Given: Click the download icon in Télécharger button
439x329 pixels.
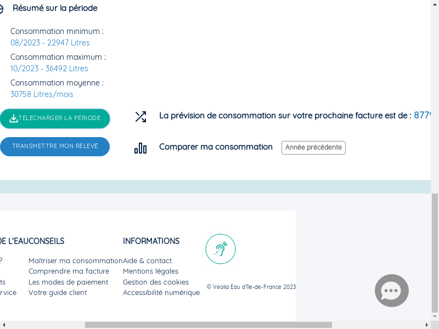Looking at the screenshot, I should [x=13, y=118].
